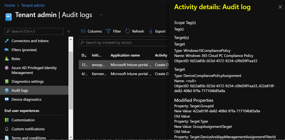
Task: Click the Type: DeviceCompliancePolicyAssignment text
Action: tap(208, 76)
